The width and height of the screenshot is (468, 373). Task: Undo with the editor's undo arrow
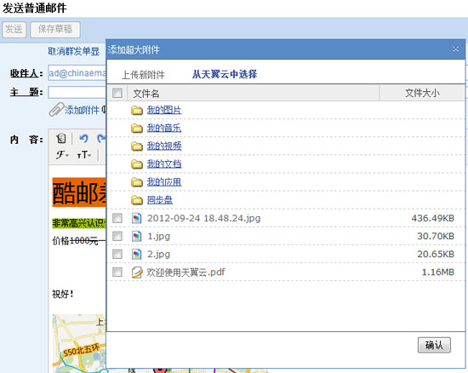click(x=83, y=138)
